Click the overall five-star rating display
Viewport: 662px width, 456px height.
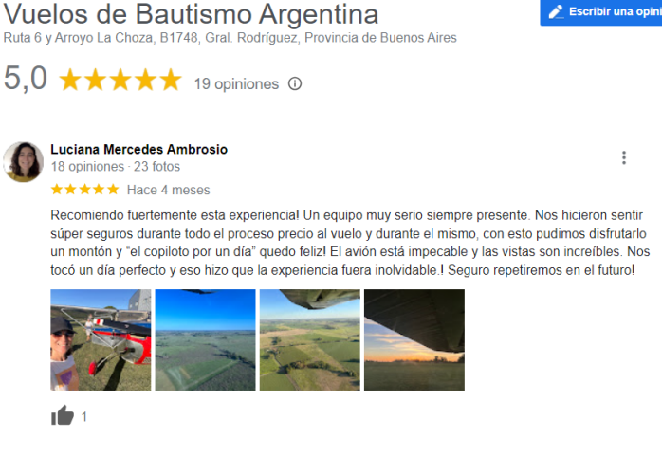(x=120, y=80)
